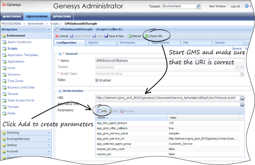Image resolution: width=255 pixels, height=165 pixels.
Task: Click the Log out link
Action: tap(235, 6)
